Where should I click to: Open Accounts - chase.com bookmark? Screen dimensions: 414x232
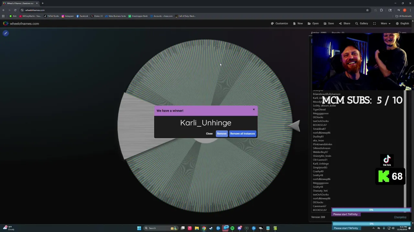161,16
